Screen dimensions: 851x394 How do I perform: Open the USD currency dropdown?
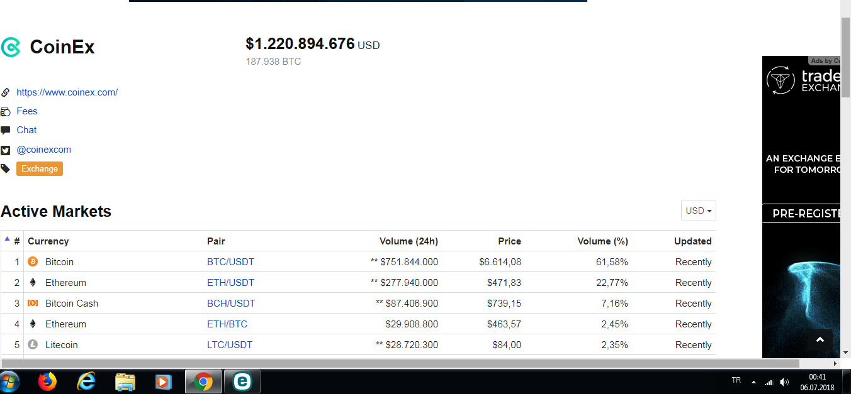click(699, 211)
